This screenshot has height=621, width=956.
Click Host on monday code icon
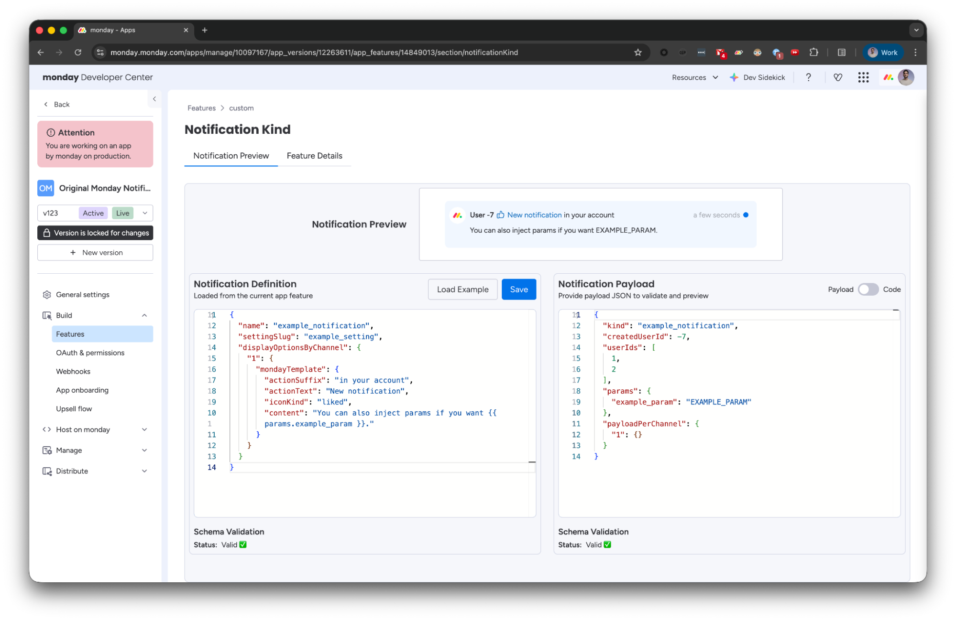47,429
